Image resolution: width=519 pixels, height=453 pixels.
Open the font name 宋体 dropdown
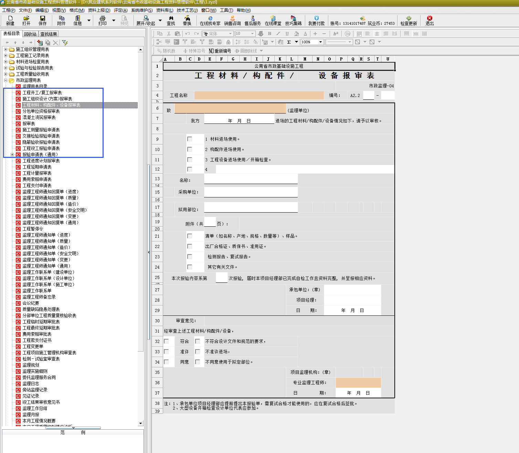point(230,34)
